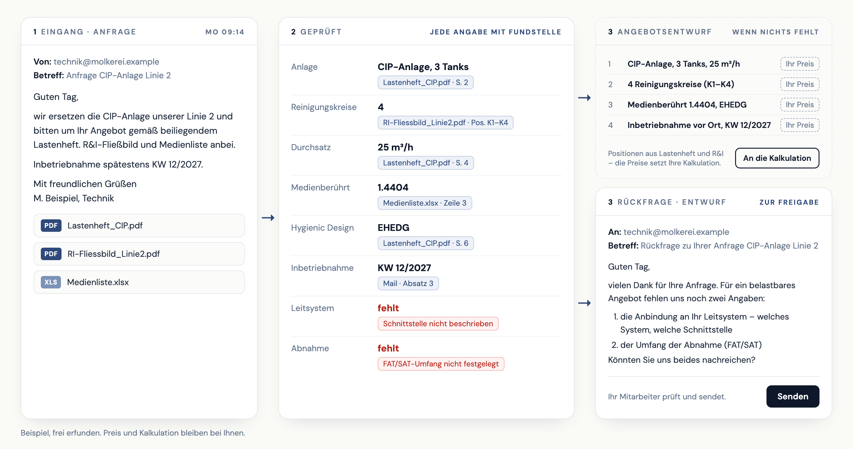
Task: Open the Mail · Absatz 3 source tag
Action: point(408,283)
